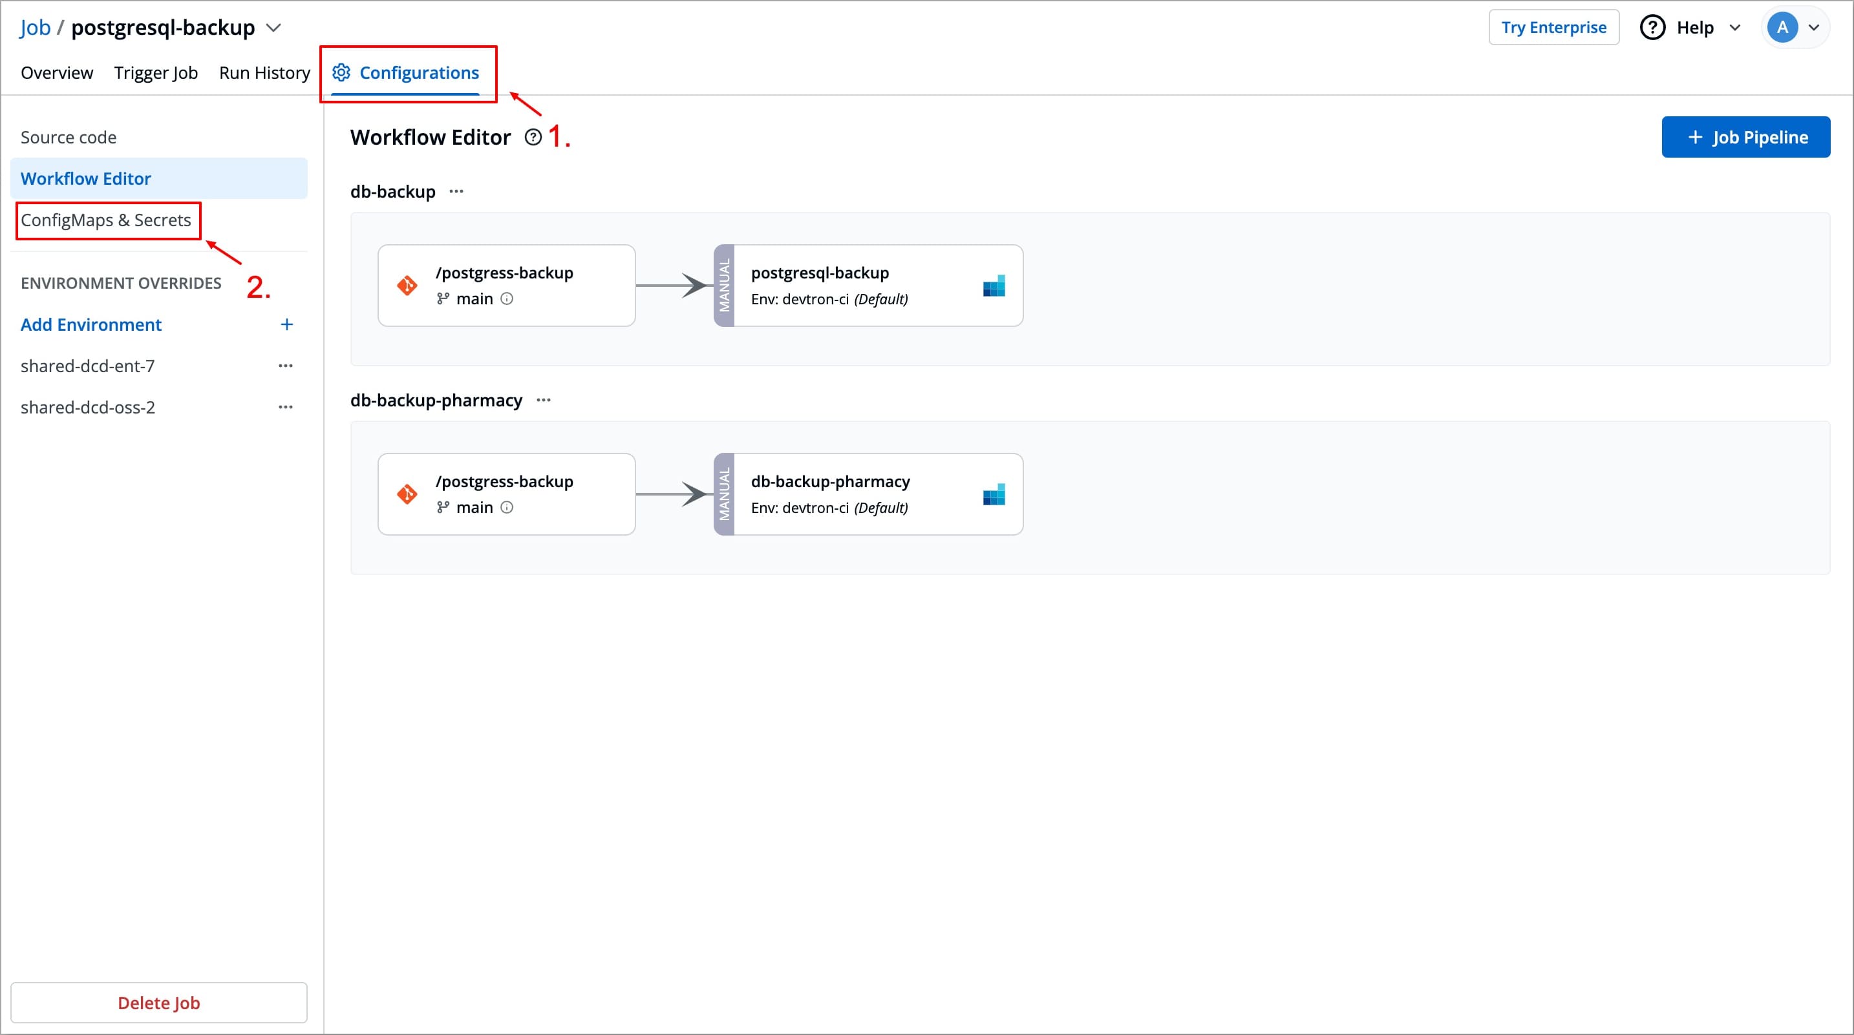Viewport: 1854px width, 1035px height.
Task: Open shared-dcd-oss-2 environment options dots
Action: 286,407
